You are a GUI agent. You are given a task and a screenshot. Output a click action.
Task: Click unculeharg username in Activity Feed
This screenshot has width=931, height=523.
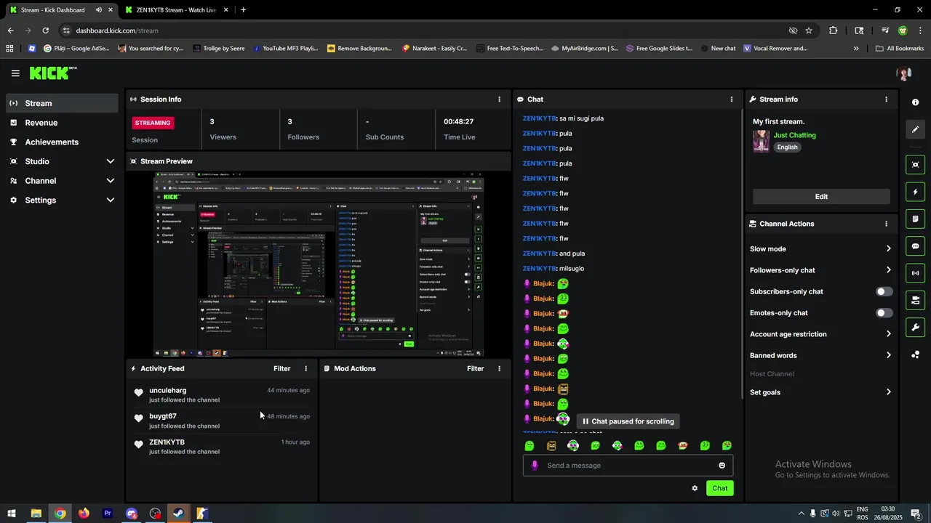(168, 391)
